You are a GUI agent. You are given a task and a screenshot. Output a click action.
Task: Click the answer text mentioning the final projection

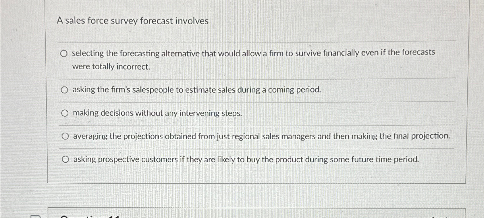pyautogui.click(x=261, y=136)
